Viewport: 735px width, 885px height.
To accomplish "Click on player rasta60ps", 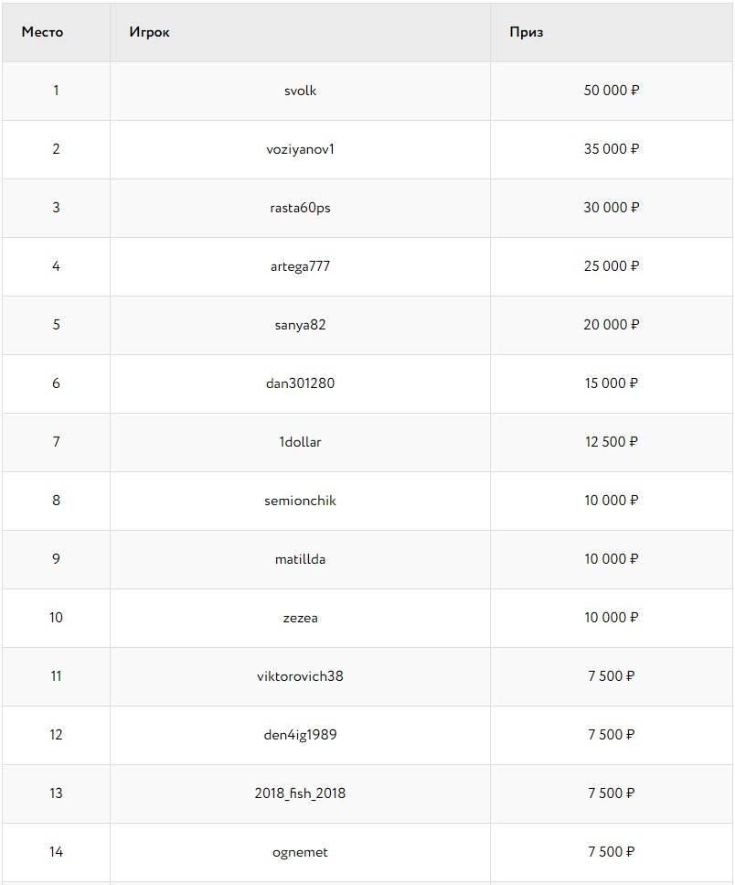I will tap(300, 208).
